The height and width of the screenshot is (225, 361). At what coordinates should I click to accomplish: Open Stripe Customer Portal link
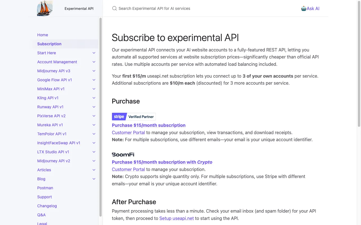pos(128,132)
